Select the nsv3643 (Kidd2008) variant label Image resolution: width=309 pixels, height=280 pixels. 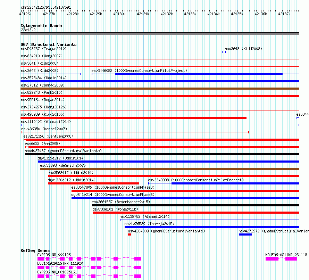point(243,49)
